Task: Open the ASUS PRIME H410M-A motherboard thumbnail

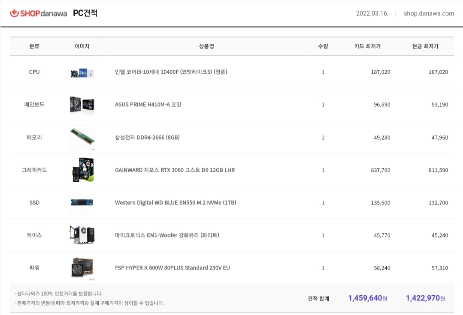Action: (82, 105)
